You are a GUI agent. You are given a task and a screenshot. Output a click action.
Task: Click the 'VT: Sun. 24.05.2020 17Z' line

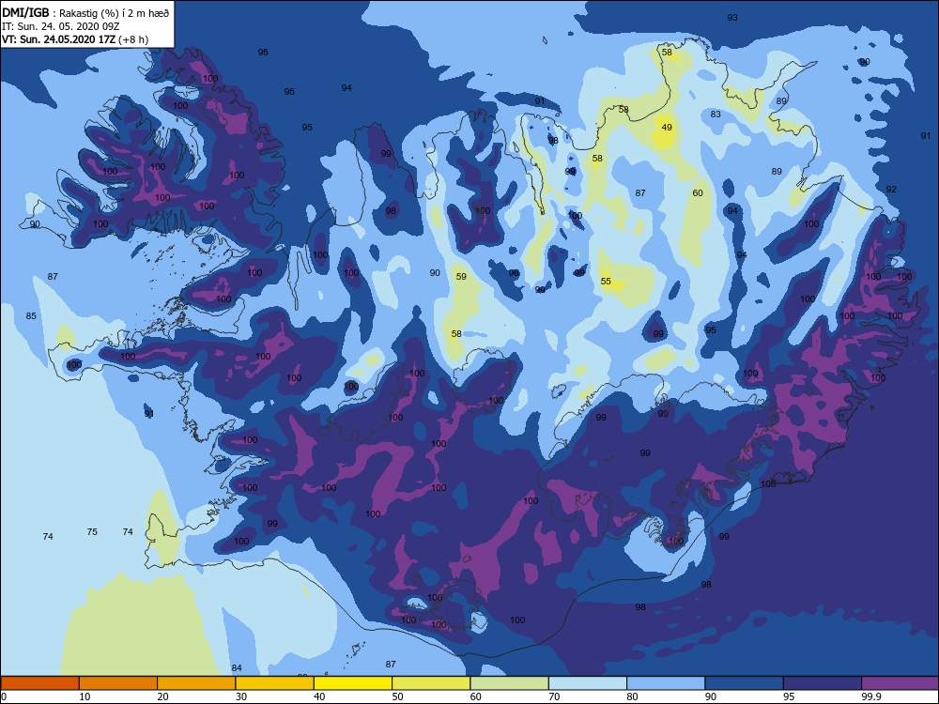pyautogui.click(x=58, y=39)
